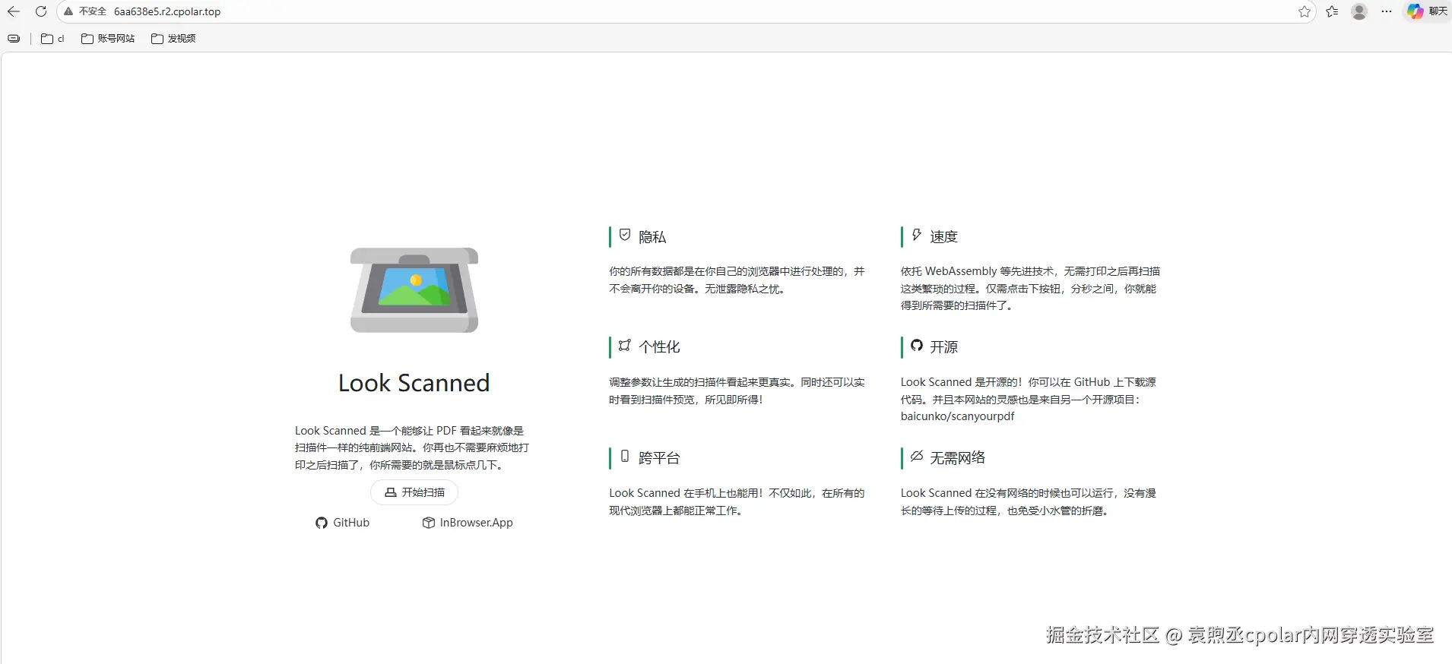Click the 开源 heading text
Image resolution: width=1452 pixels, height=664 pixels.
(x=944, y=347)
